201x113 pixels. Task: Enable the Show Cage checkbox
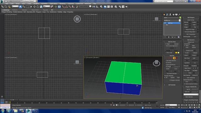pos(166,53)
